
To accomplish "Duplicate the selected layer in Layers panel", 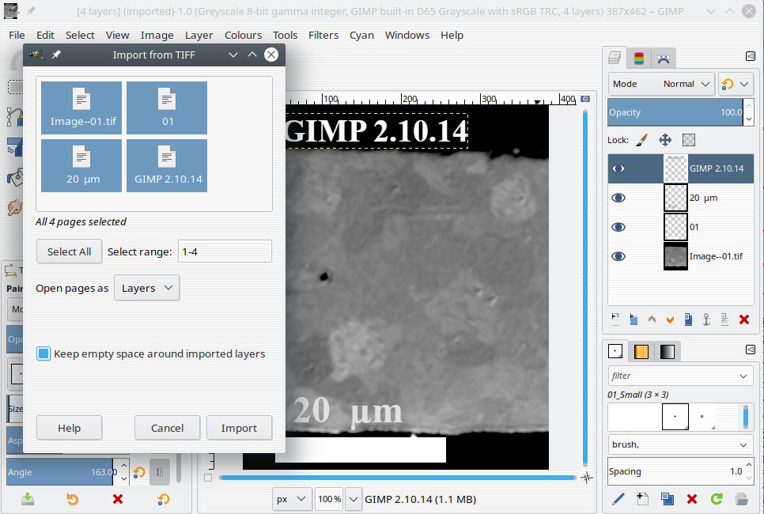I will tap(688, 319).
